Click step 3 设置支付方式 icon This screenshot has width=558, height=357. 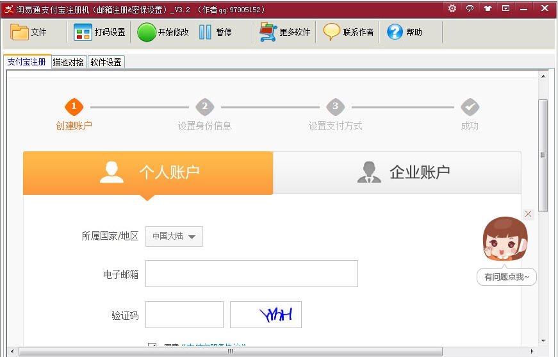(335, 107)
